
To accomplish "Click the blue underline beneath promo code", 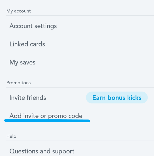I will point(47,121).
